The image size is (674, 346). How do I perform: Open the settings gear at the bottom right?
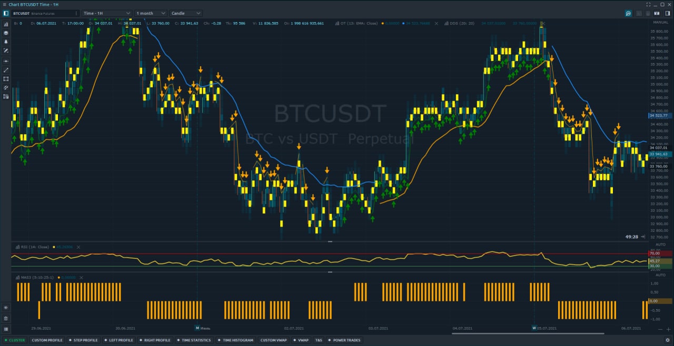[667, 340]
